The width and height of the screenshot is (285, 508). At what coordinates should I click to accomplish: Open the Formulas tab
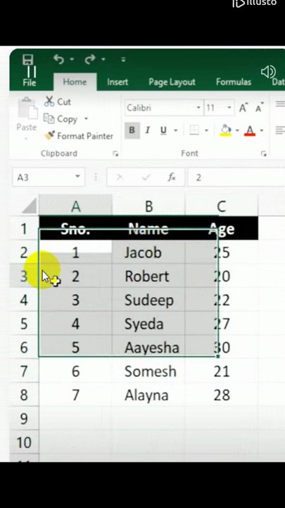pyautogui.click(x=234, y=82)
